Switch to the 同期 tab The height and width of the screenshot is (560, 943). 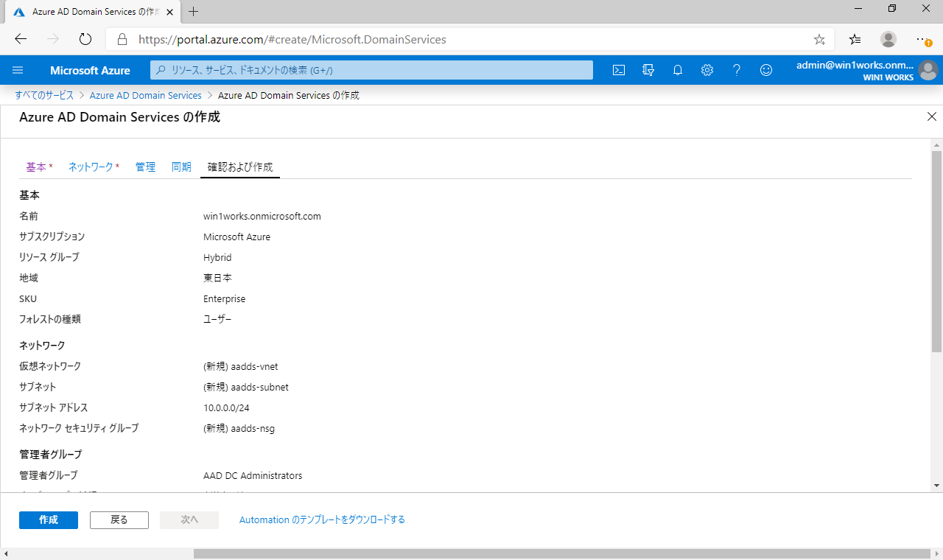181,167
